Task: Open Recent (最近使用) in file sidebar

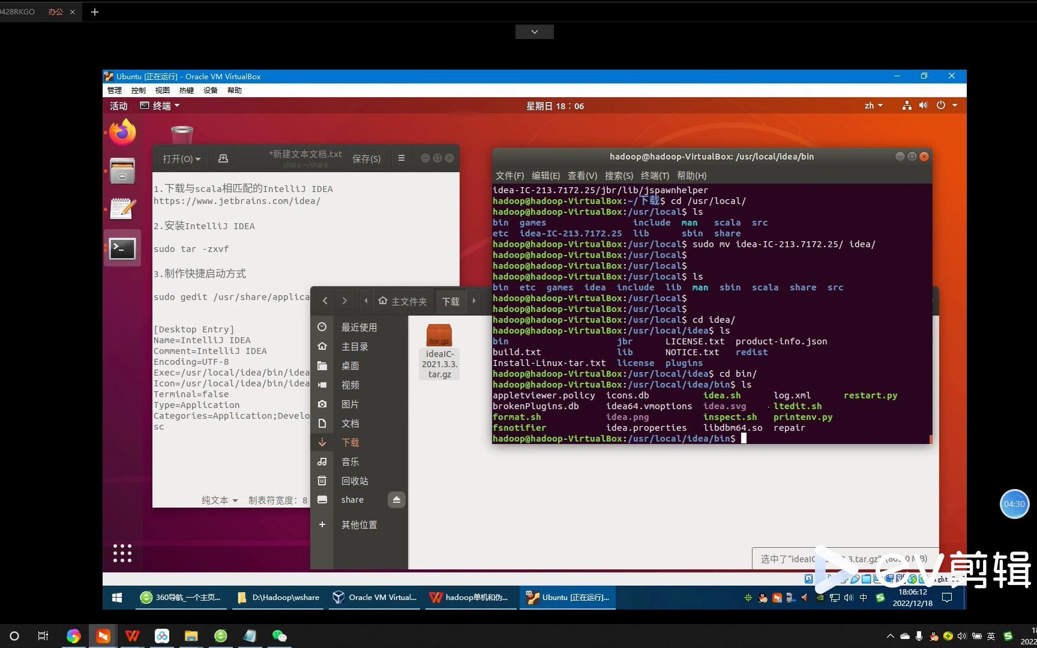Action: coord(359,327)
